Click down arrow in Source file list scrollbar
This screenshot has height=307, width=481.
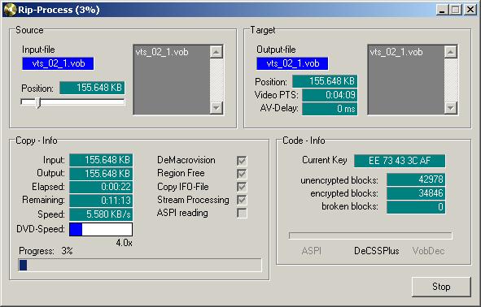click(x=216, y=108)
